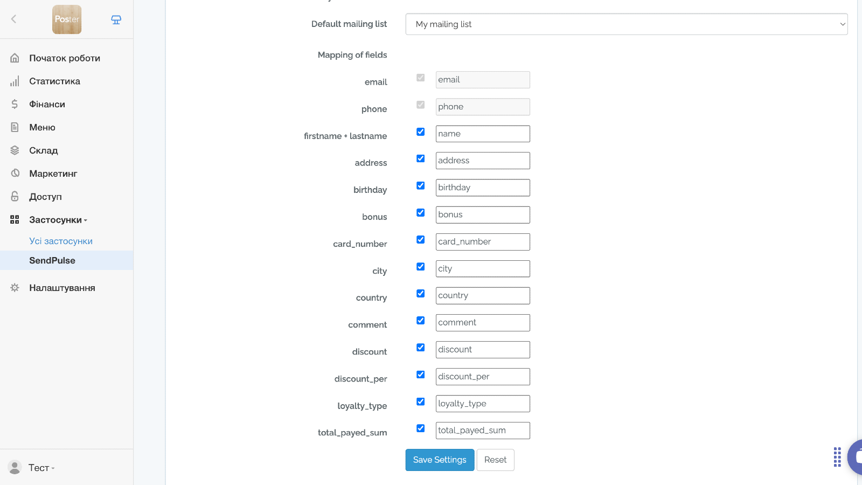
Task: Open the Poster logo thumbnail
Action: tap(67, 19)
